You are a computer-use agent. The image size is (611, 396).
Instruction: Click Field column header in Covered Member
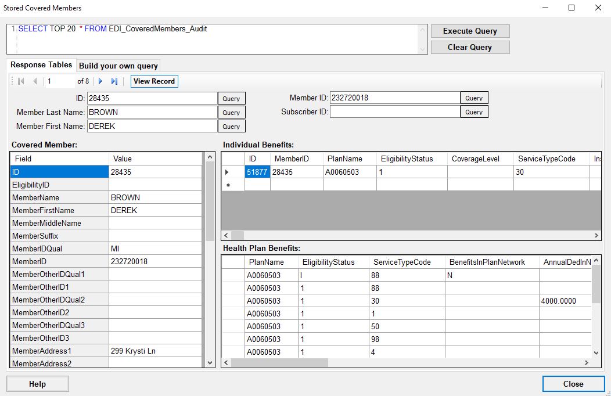click(x=59, y=159)
